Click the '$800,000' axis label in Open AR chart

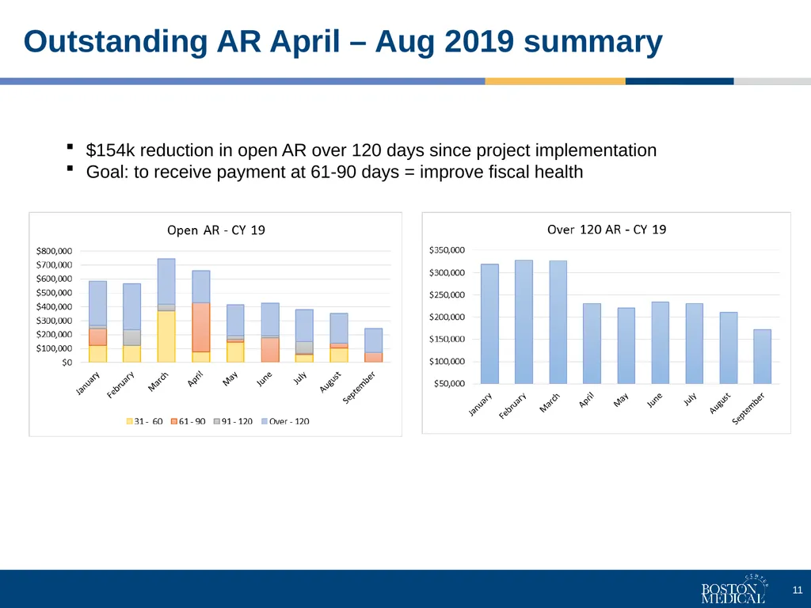[55, 251]
